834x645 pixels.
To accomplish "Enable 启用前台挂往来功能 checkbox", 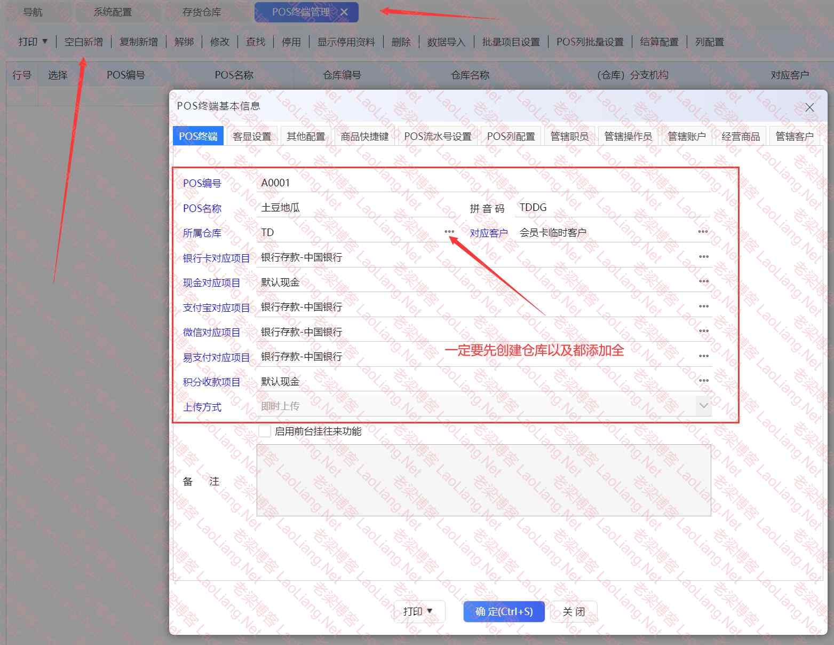I will coord(264,431).
